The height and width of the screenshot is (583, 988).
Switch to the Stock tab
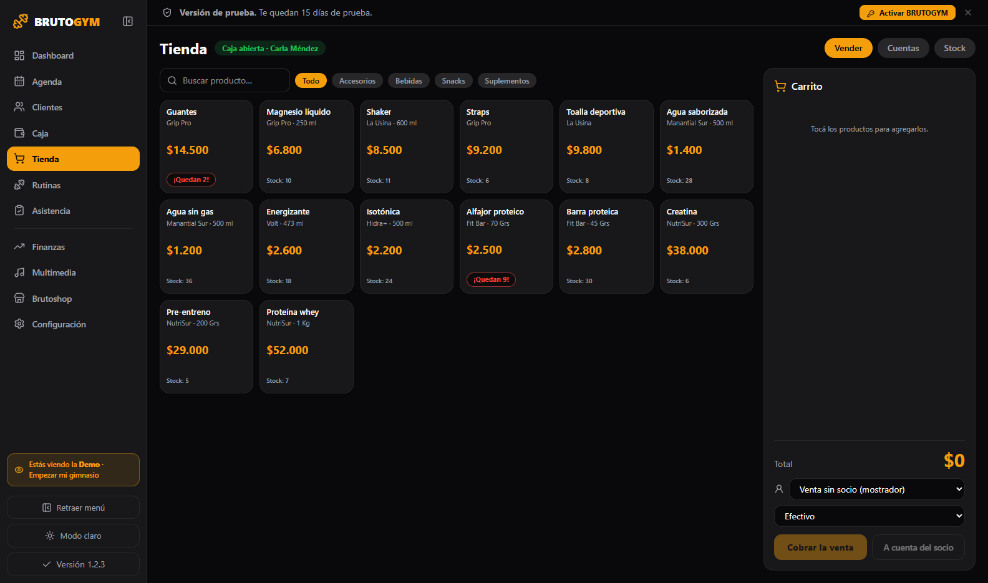point(954,48)
